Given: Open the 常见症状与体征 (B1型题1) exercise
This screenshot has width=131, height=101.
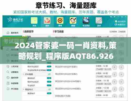Looking at the screenshot, I should pyautogui.click(x=66, y=67).
